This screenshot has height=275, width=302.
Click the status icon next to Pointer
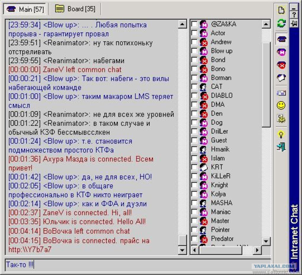click(203, 230)
